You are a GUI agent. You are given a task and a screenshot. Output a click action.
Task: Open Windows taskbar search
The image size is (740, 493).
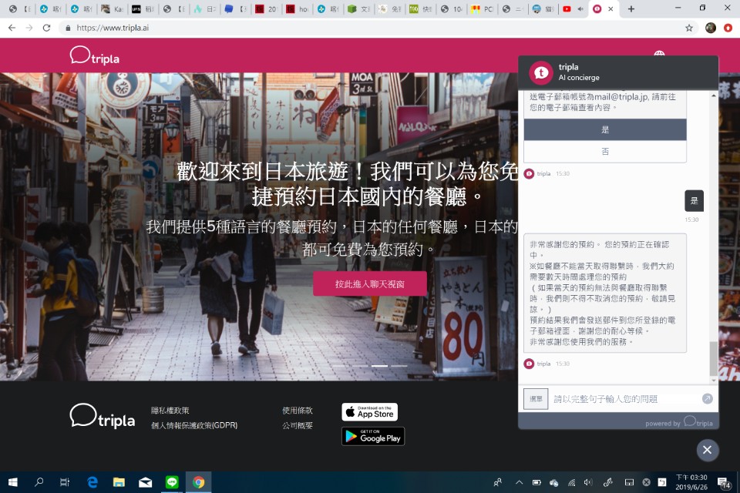pyautogui.click(x=39, y=482)
